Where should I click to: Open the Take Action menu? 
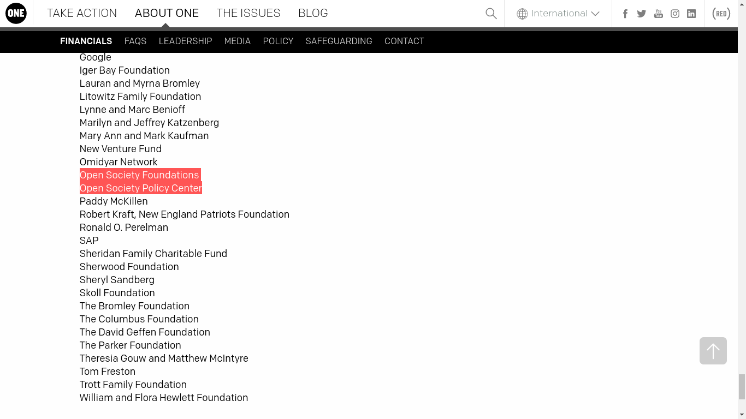82,13
